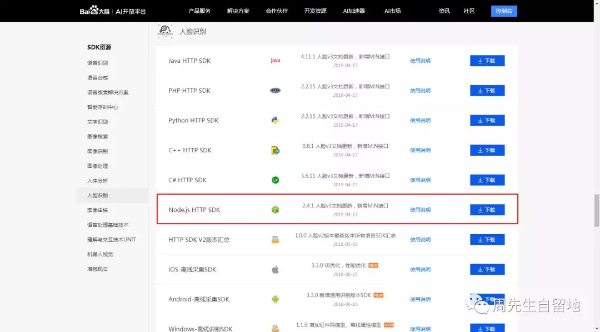The image size is (600, 332).
Task: Download the C# HTTP SDK
Action: pyautogui.click(x=487, y=180)
